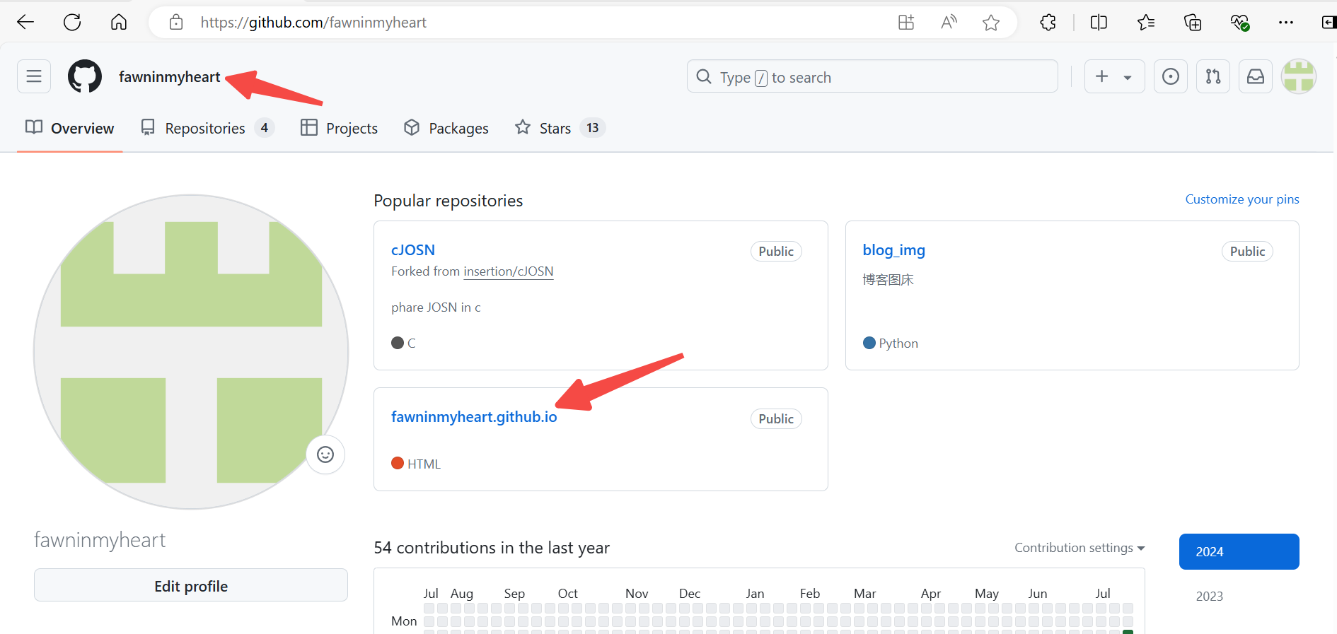1337x634 pixels.
Task: Expand the Create new plus dropdown
Action: (x=1114, y=76)
